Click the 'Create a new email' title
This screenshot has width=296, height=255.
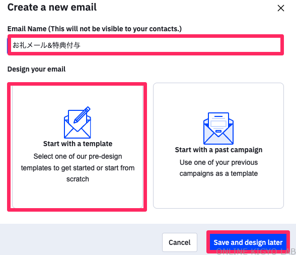(52, 8)
